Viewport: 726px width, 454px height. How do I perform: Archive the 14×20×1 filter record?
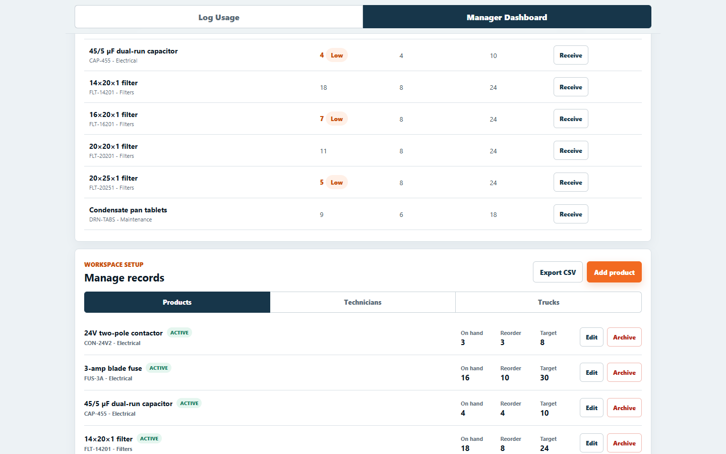tap(624, 443)
